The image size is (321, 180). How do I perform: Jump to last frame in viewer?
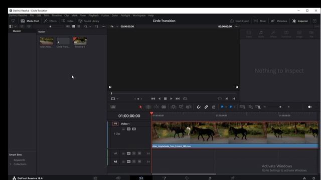click(x=178, y=98)
